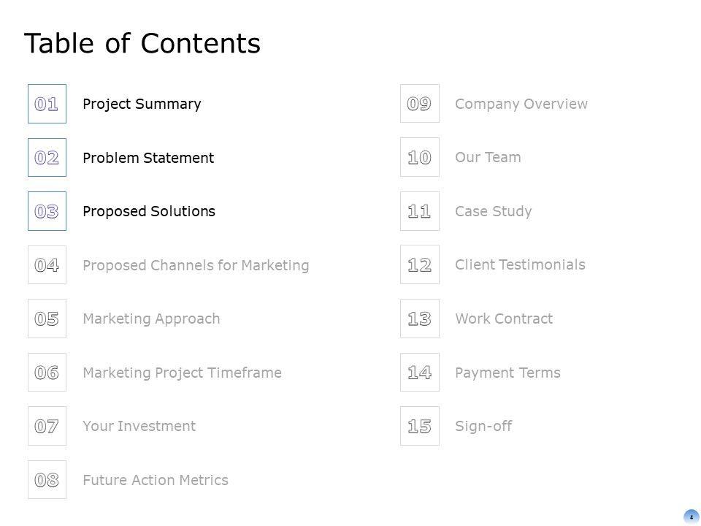
Task: Click the Table of Contents title
Action: pyautogui.click(x=142, y=44)
